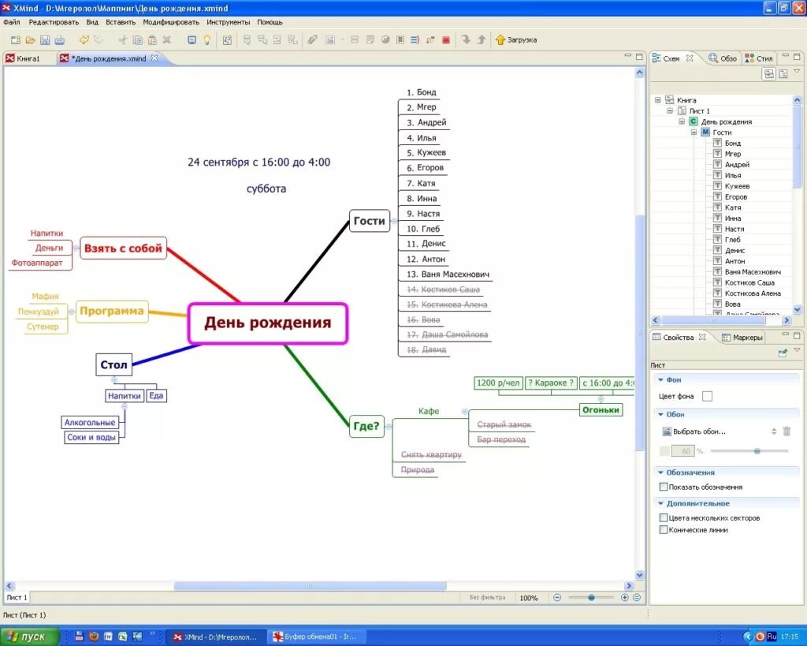807x646 pixels.
Task: Click the zoom in plus icon
Action: [624, 598]
